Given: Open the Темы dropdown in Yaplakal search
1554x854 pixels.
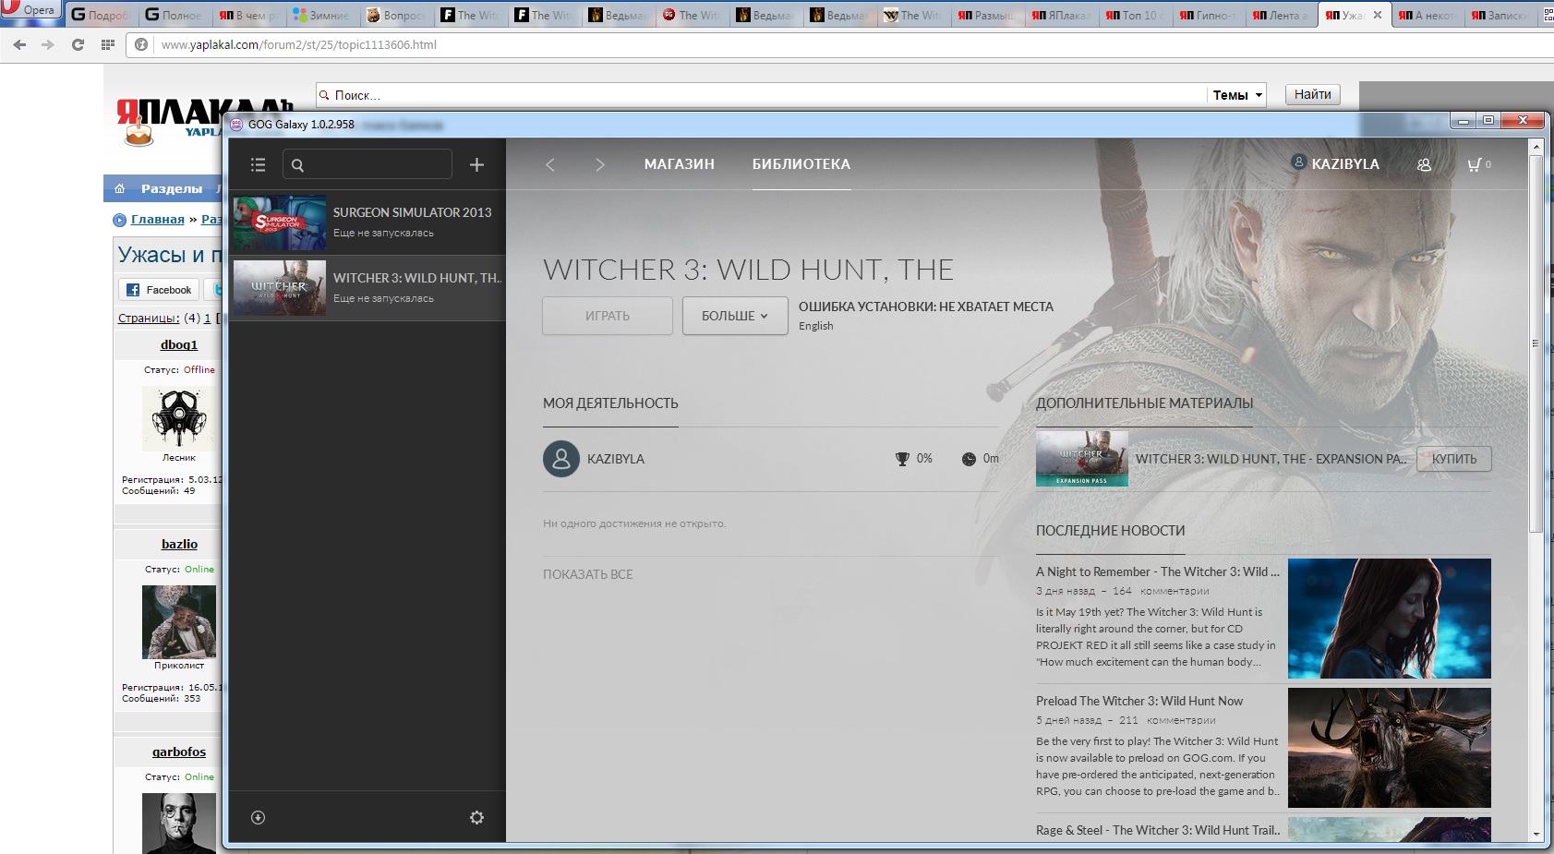Looking at the screenshot, I should 1236,95.
